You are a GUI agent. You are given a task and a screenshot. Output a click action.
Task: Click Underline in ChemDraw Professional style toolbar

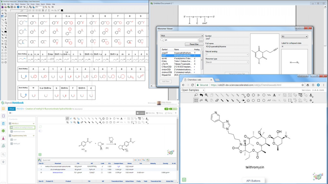pyautogui.click(x=49, y=10)
